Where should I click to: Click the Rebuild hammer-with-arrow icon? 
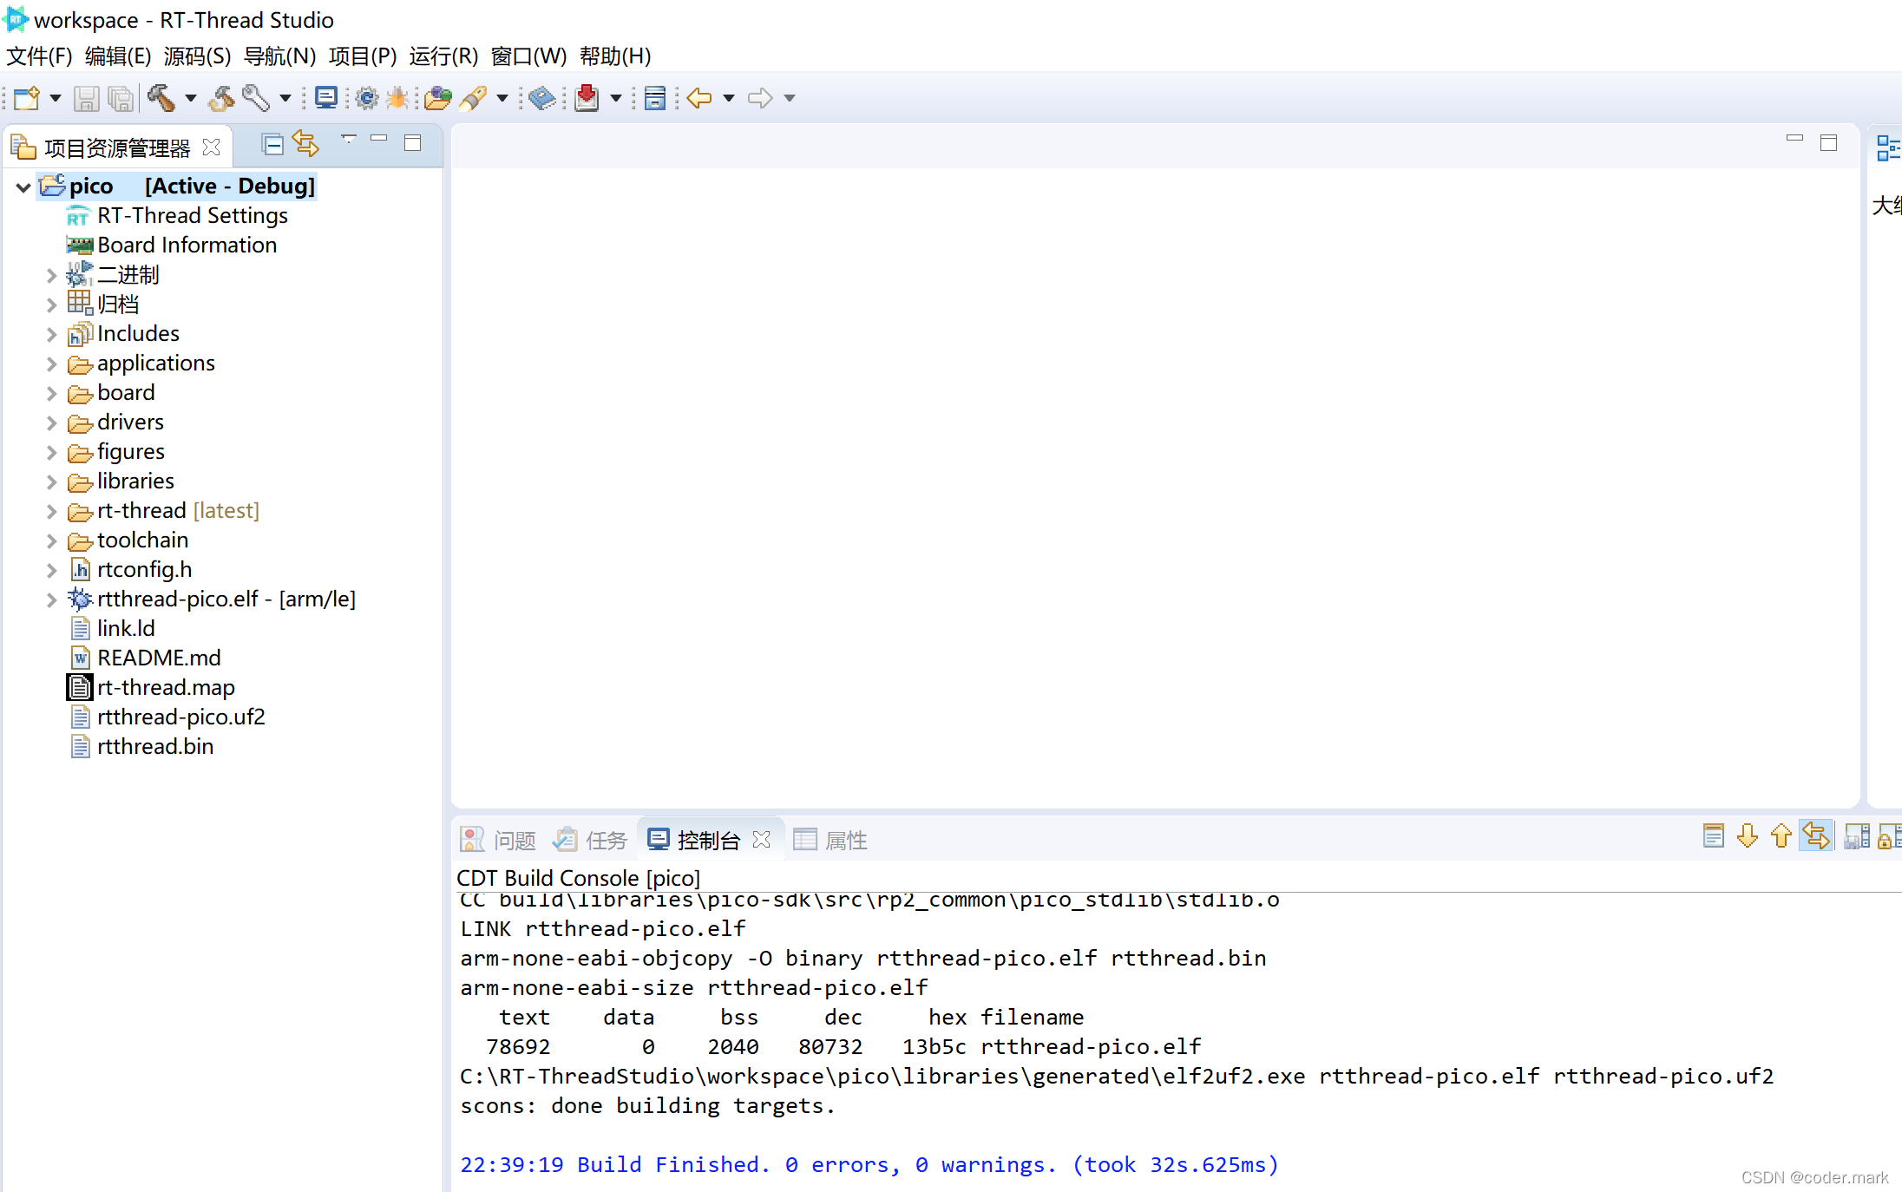coord(221,98)
